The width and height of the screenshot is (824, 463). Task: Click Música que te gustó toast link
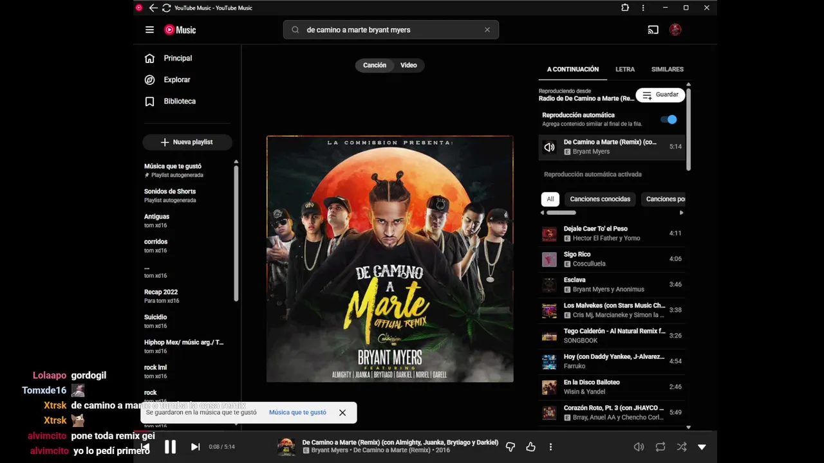pyautogui.click(x=297, y=412)
